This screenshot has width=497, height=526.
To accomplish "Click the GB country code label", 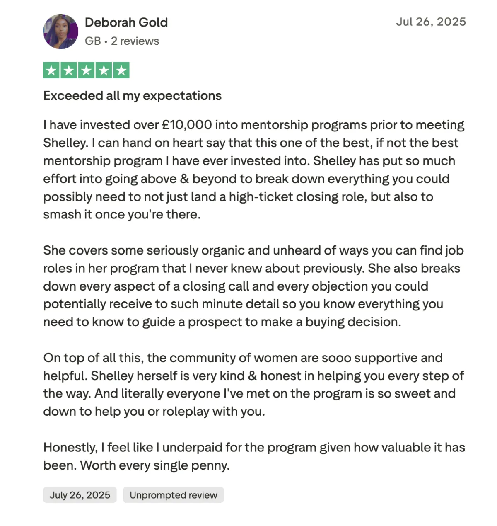I will click(x=93, y=41).
